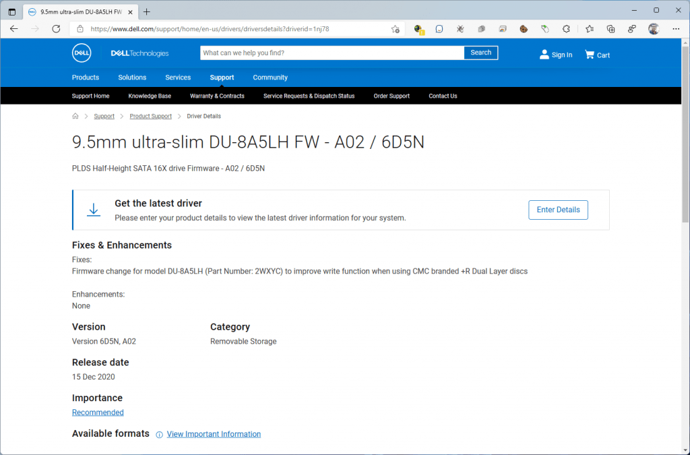
Task: Open the browser Collections button
Action: tap(610, 29)
